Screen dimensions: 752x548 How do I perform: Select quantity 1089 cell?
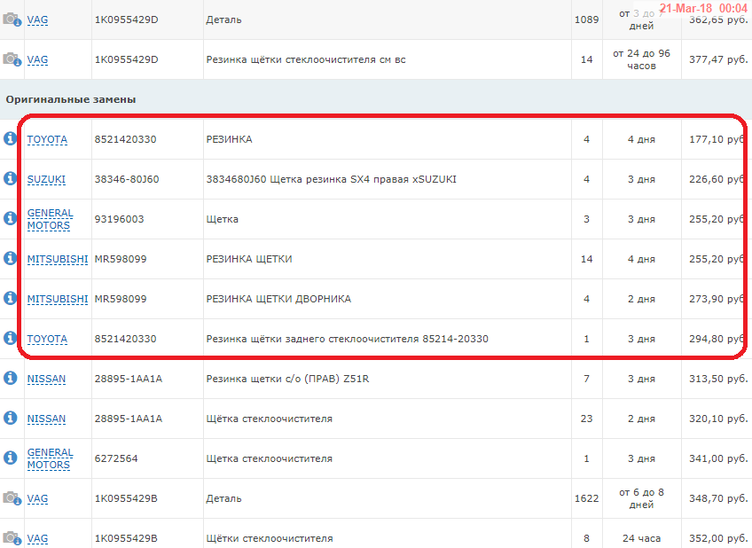586,20
